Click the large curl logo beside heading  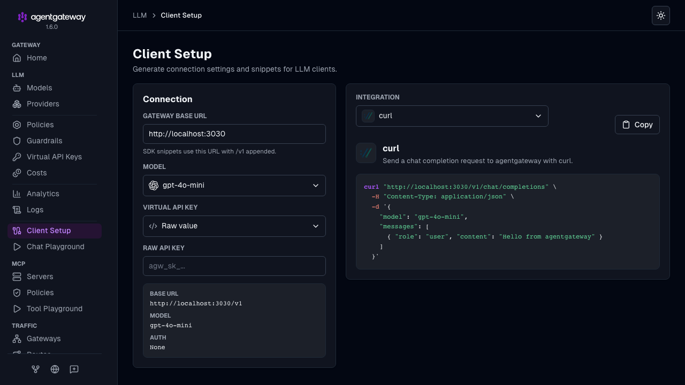pyautogui.click(x=366, y=153)
